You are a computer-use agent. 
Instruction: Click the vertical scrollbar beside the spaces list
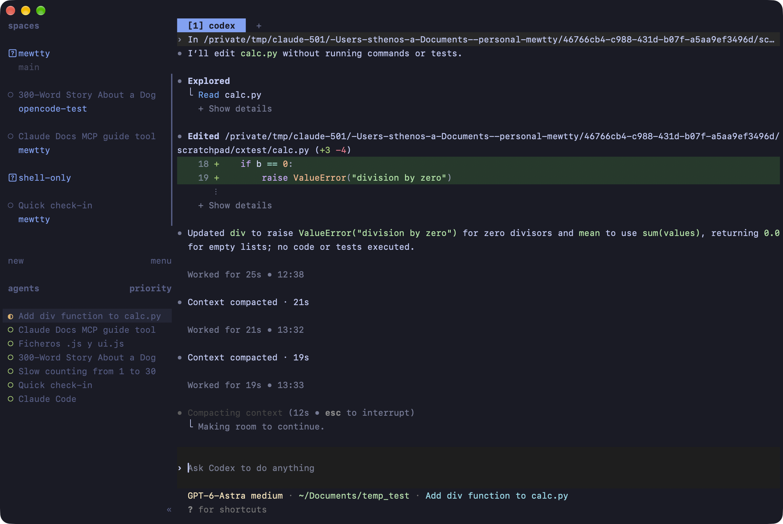coord(172,149)
